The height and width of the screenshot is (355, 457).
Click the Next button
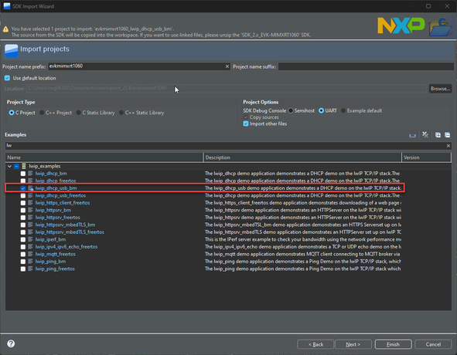[x=353, y=344]
